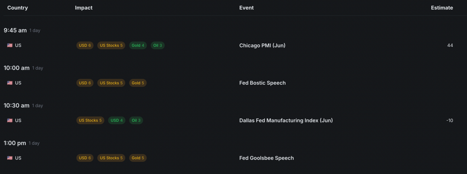The height and width of the screenshot is (174, 467).
Task: Click the 10:30 am time group heading
Action: point(17,106)
